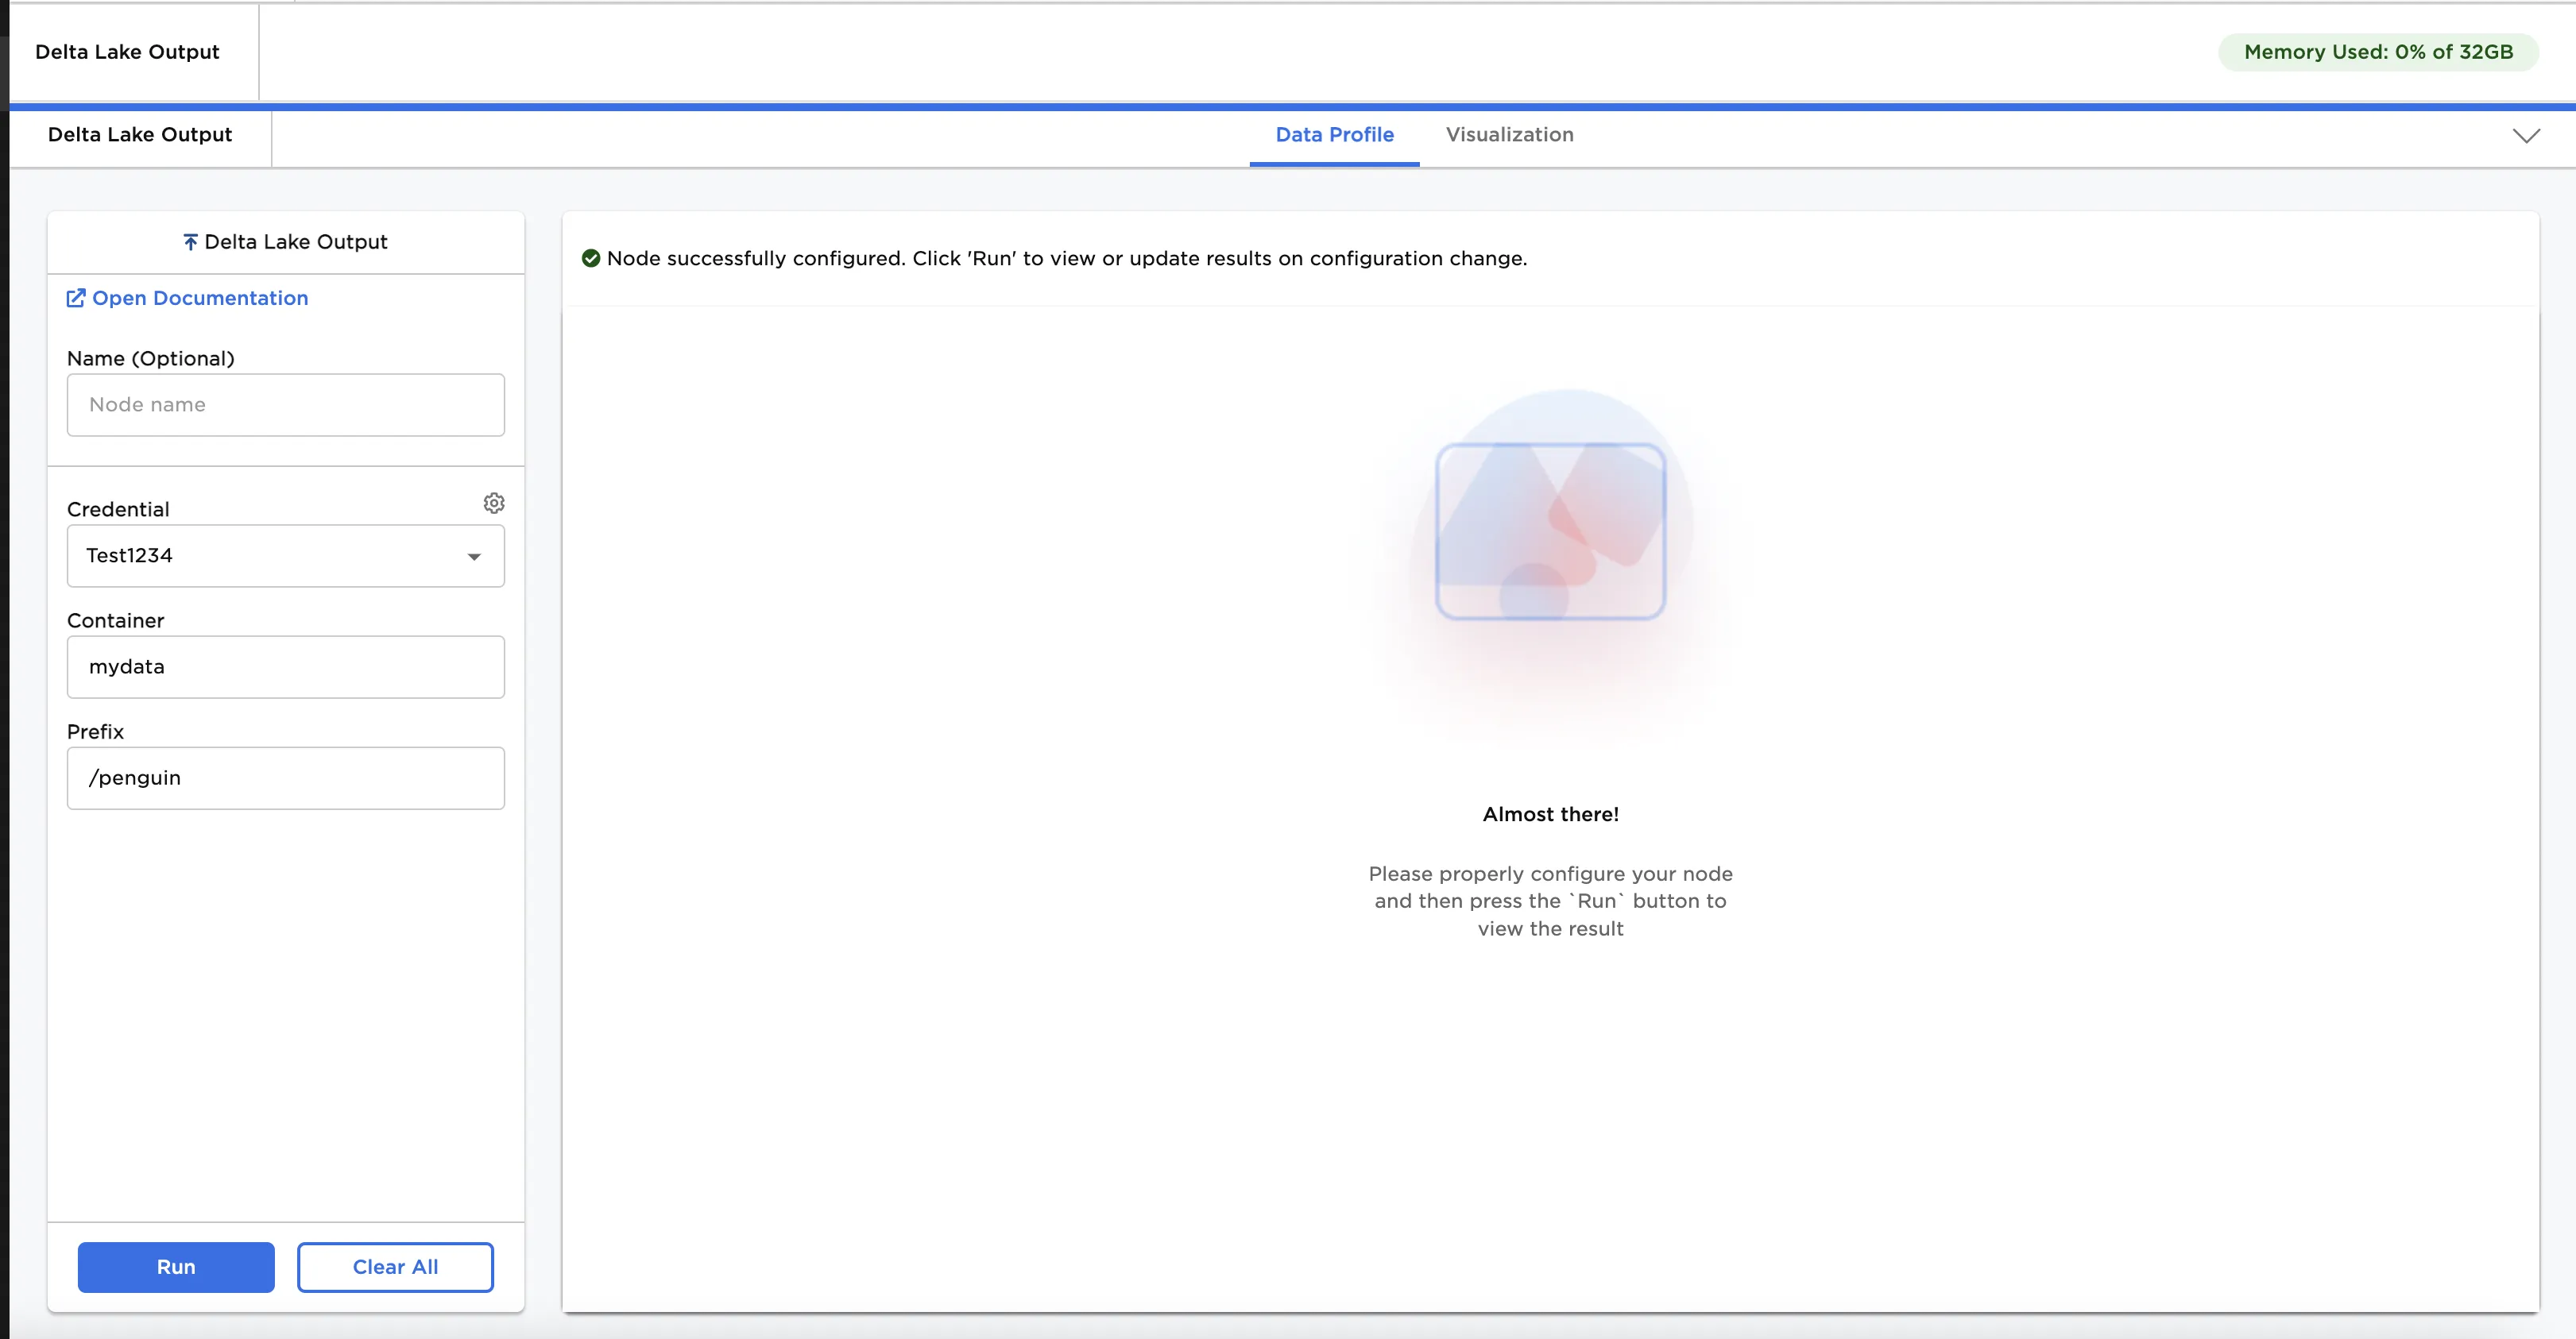Click the Prefix field containing /penguin
The width and height of the screenshot is (2576, 1339).
click(286, 778)
